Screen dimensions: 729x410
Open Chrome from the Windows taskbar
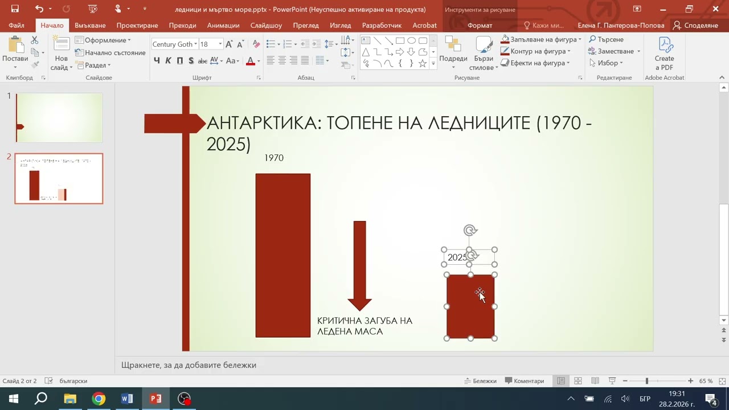coord(99,399)
